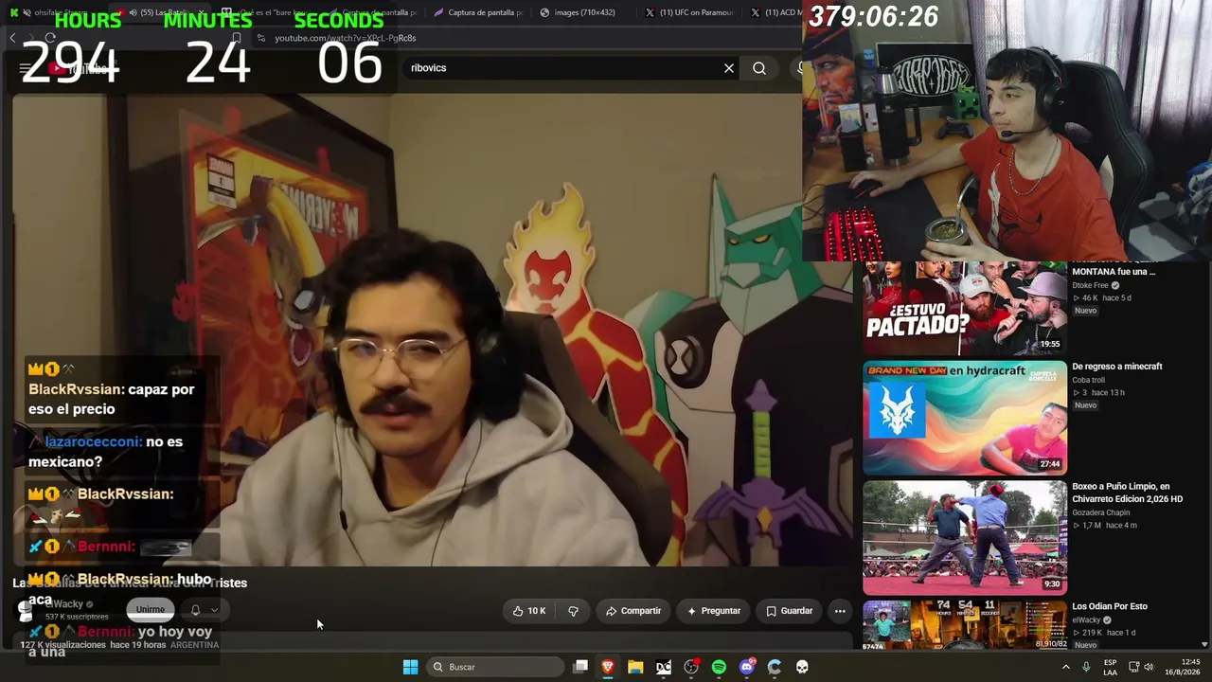1212x682 pixels.
Task: Click the 'De regreso a minecraft' video title
Action: [x=1117, y=367]
